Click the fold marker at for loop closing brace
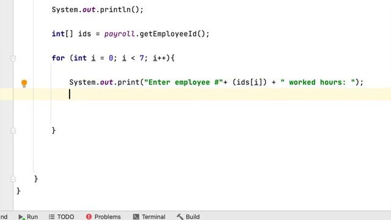391x220 pixels. click(x=13, y=130)
